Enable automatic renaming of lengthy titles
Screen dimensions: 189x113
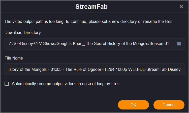[x=7, y=84]
